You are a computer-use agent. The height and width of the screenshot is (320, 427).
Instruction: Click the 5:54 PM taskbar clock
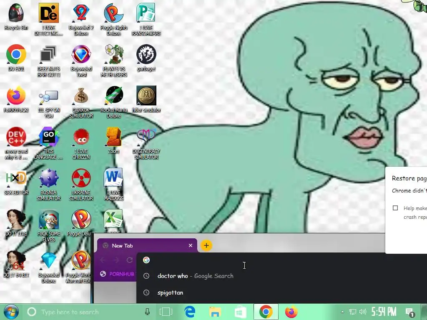click(x=384, y=312)
